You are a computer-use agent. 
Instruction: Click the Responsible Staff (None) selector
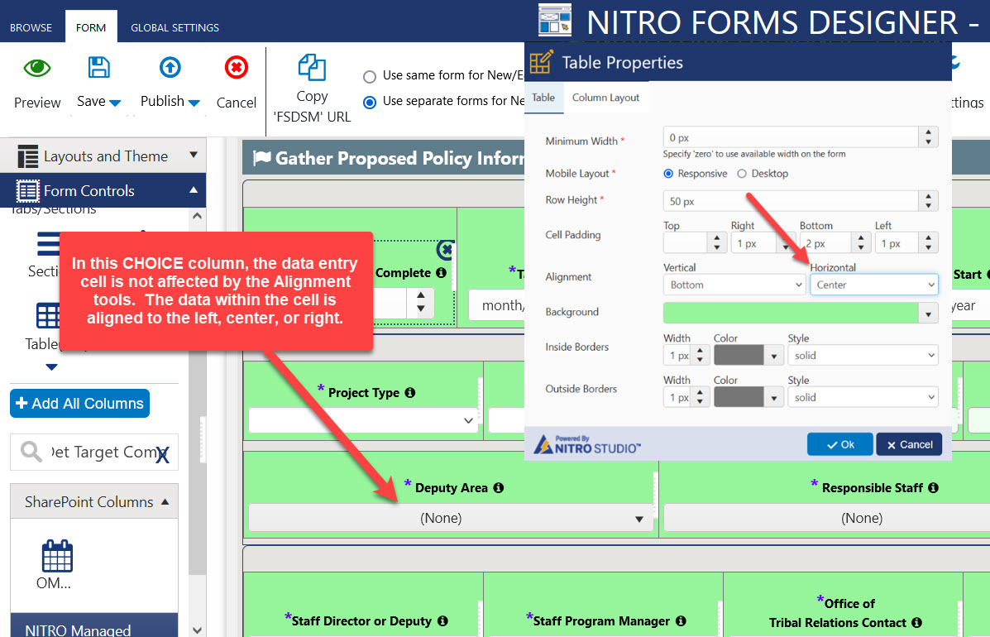(826, 519)
